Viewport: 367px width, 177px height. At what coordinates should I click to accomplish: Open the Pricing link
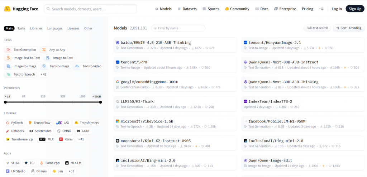coord(308,9)
